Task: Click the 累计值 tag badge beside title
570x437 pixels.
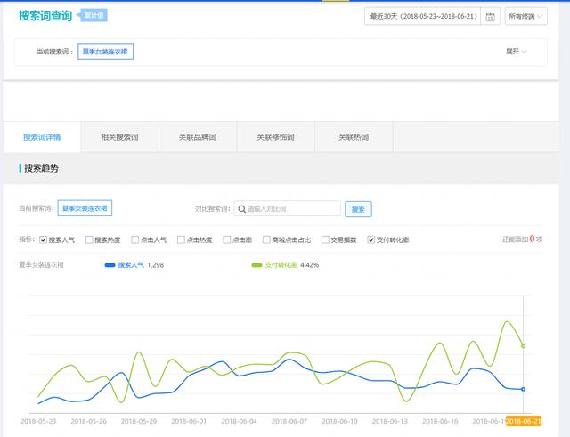Action: click(x=94, y=15)
